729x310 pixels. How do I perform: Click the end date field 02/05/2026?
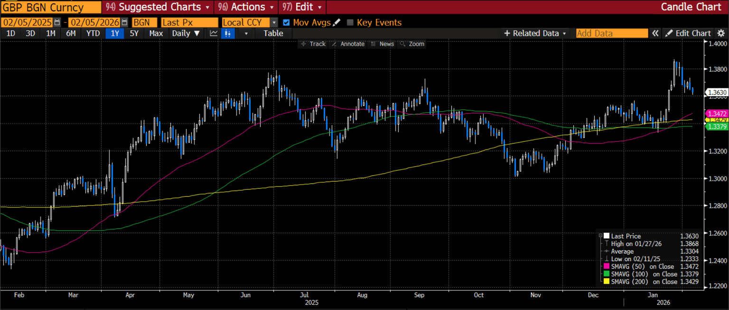coord(94,22)
